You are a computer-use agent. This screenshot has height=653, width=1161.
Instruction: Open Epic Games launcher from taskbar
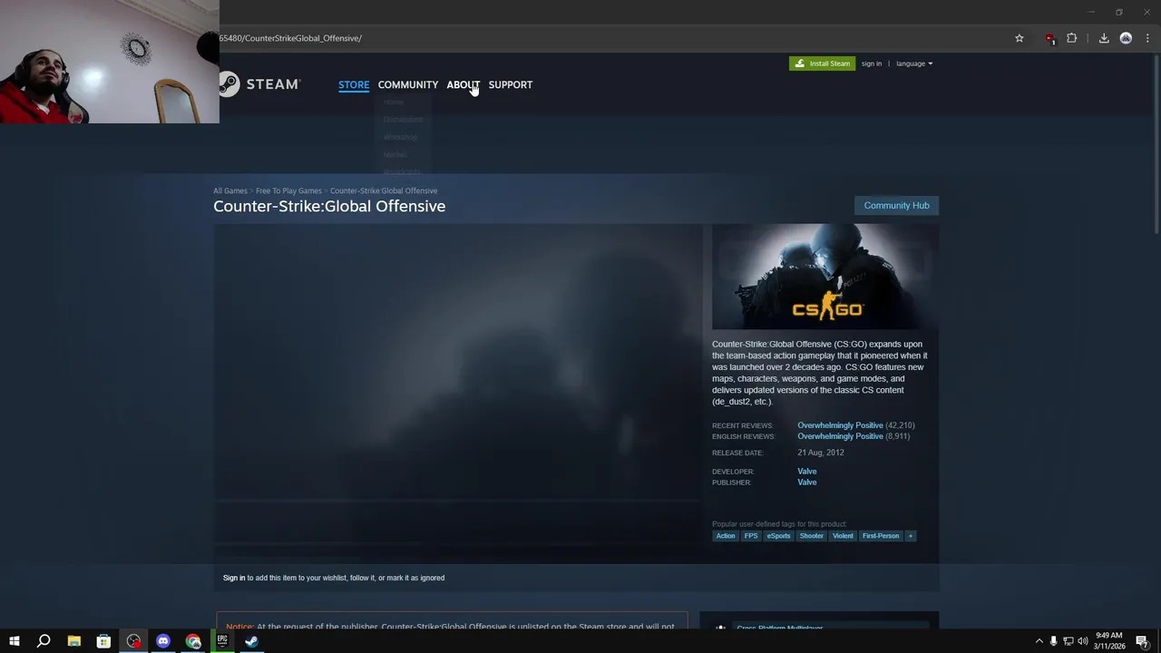coord(222,641)
